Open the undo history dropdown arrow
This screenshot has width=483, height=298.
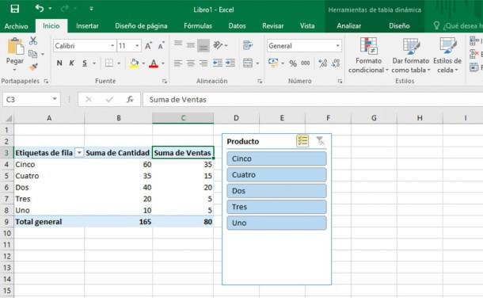[50, 9]
